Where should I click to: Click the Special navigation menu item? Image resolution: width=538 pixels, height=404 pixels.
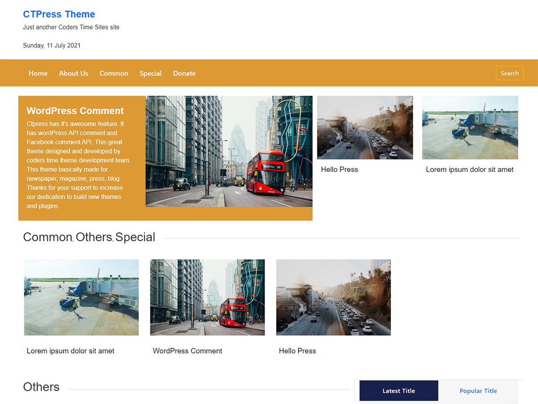[x=150, y=73]
